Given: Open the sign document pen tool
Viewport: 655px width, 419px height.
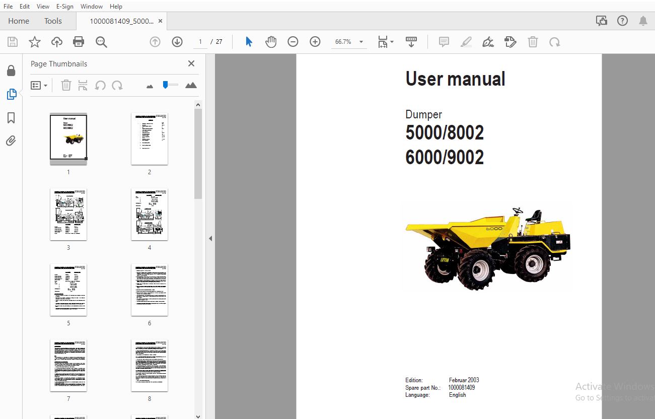Looking at the screenshot, I should [x=488, y=42].
